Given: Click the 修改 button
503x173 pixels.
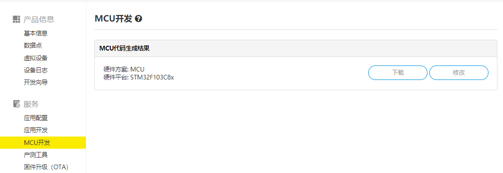Looking at the screenshot, I should 459,72.
